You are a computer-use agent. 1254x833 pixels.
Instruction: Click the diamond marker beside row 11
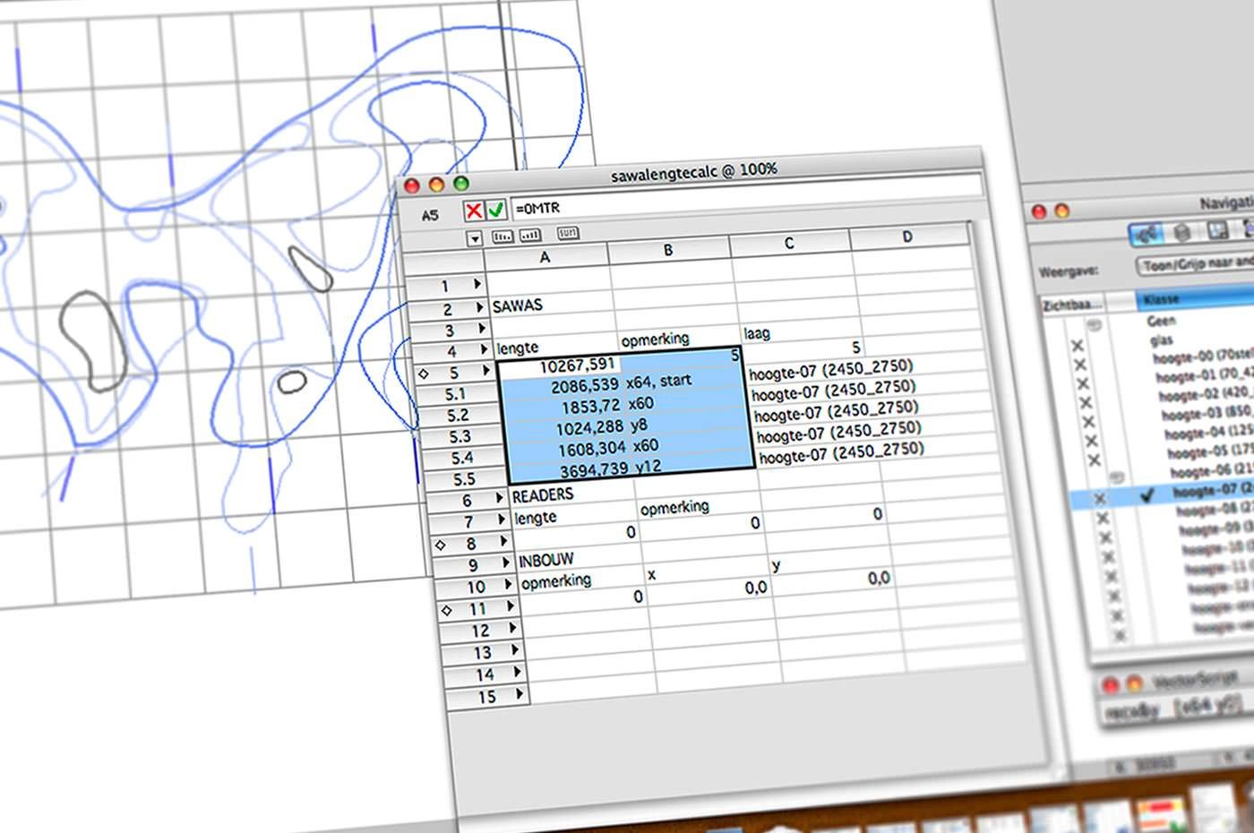[447, 611]
